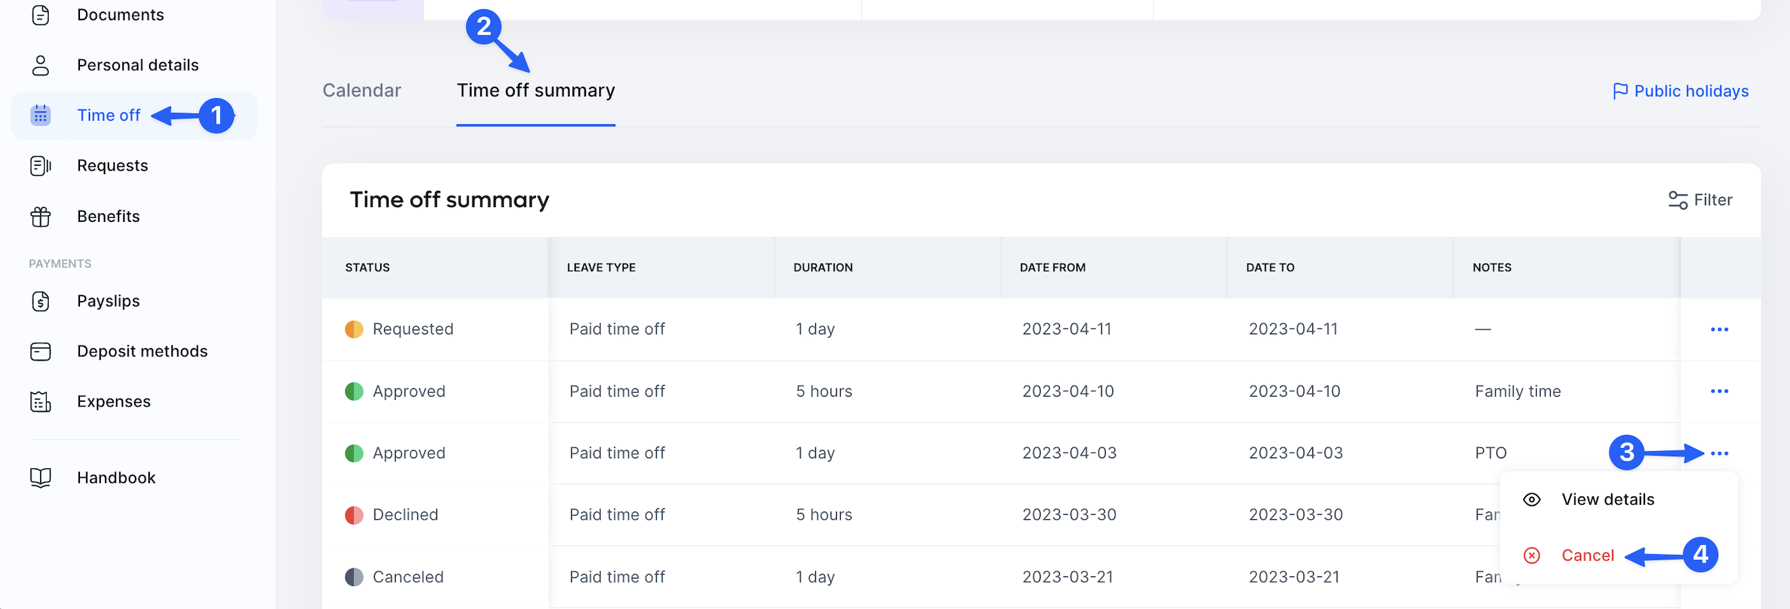
Task: Click the Benefits gift icon
Action: point(40,217)
